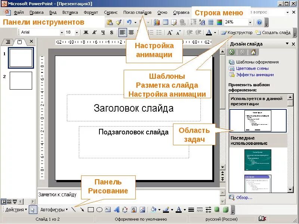Image resolution: width=299 pixels, height=224 pixels.
Task: Open the green Shadow Style icon
Action: pyautogui.click(x=217, y=209)
